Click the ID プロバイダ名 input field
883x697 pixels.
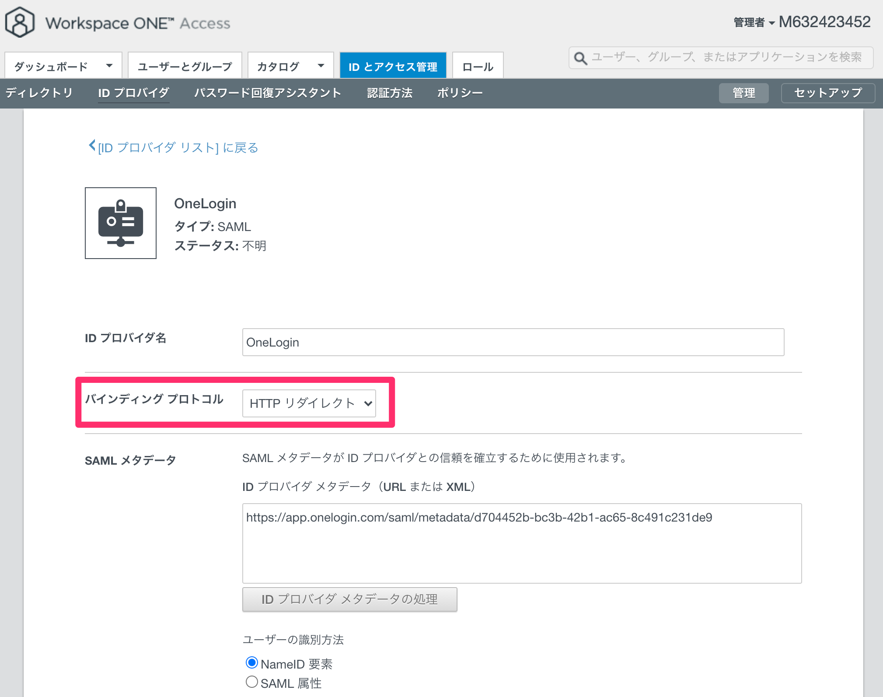[513, 342]
